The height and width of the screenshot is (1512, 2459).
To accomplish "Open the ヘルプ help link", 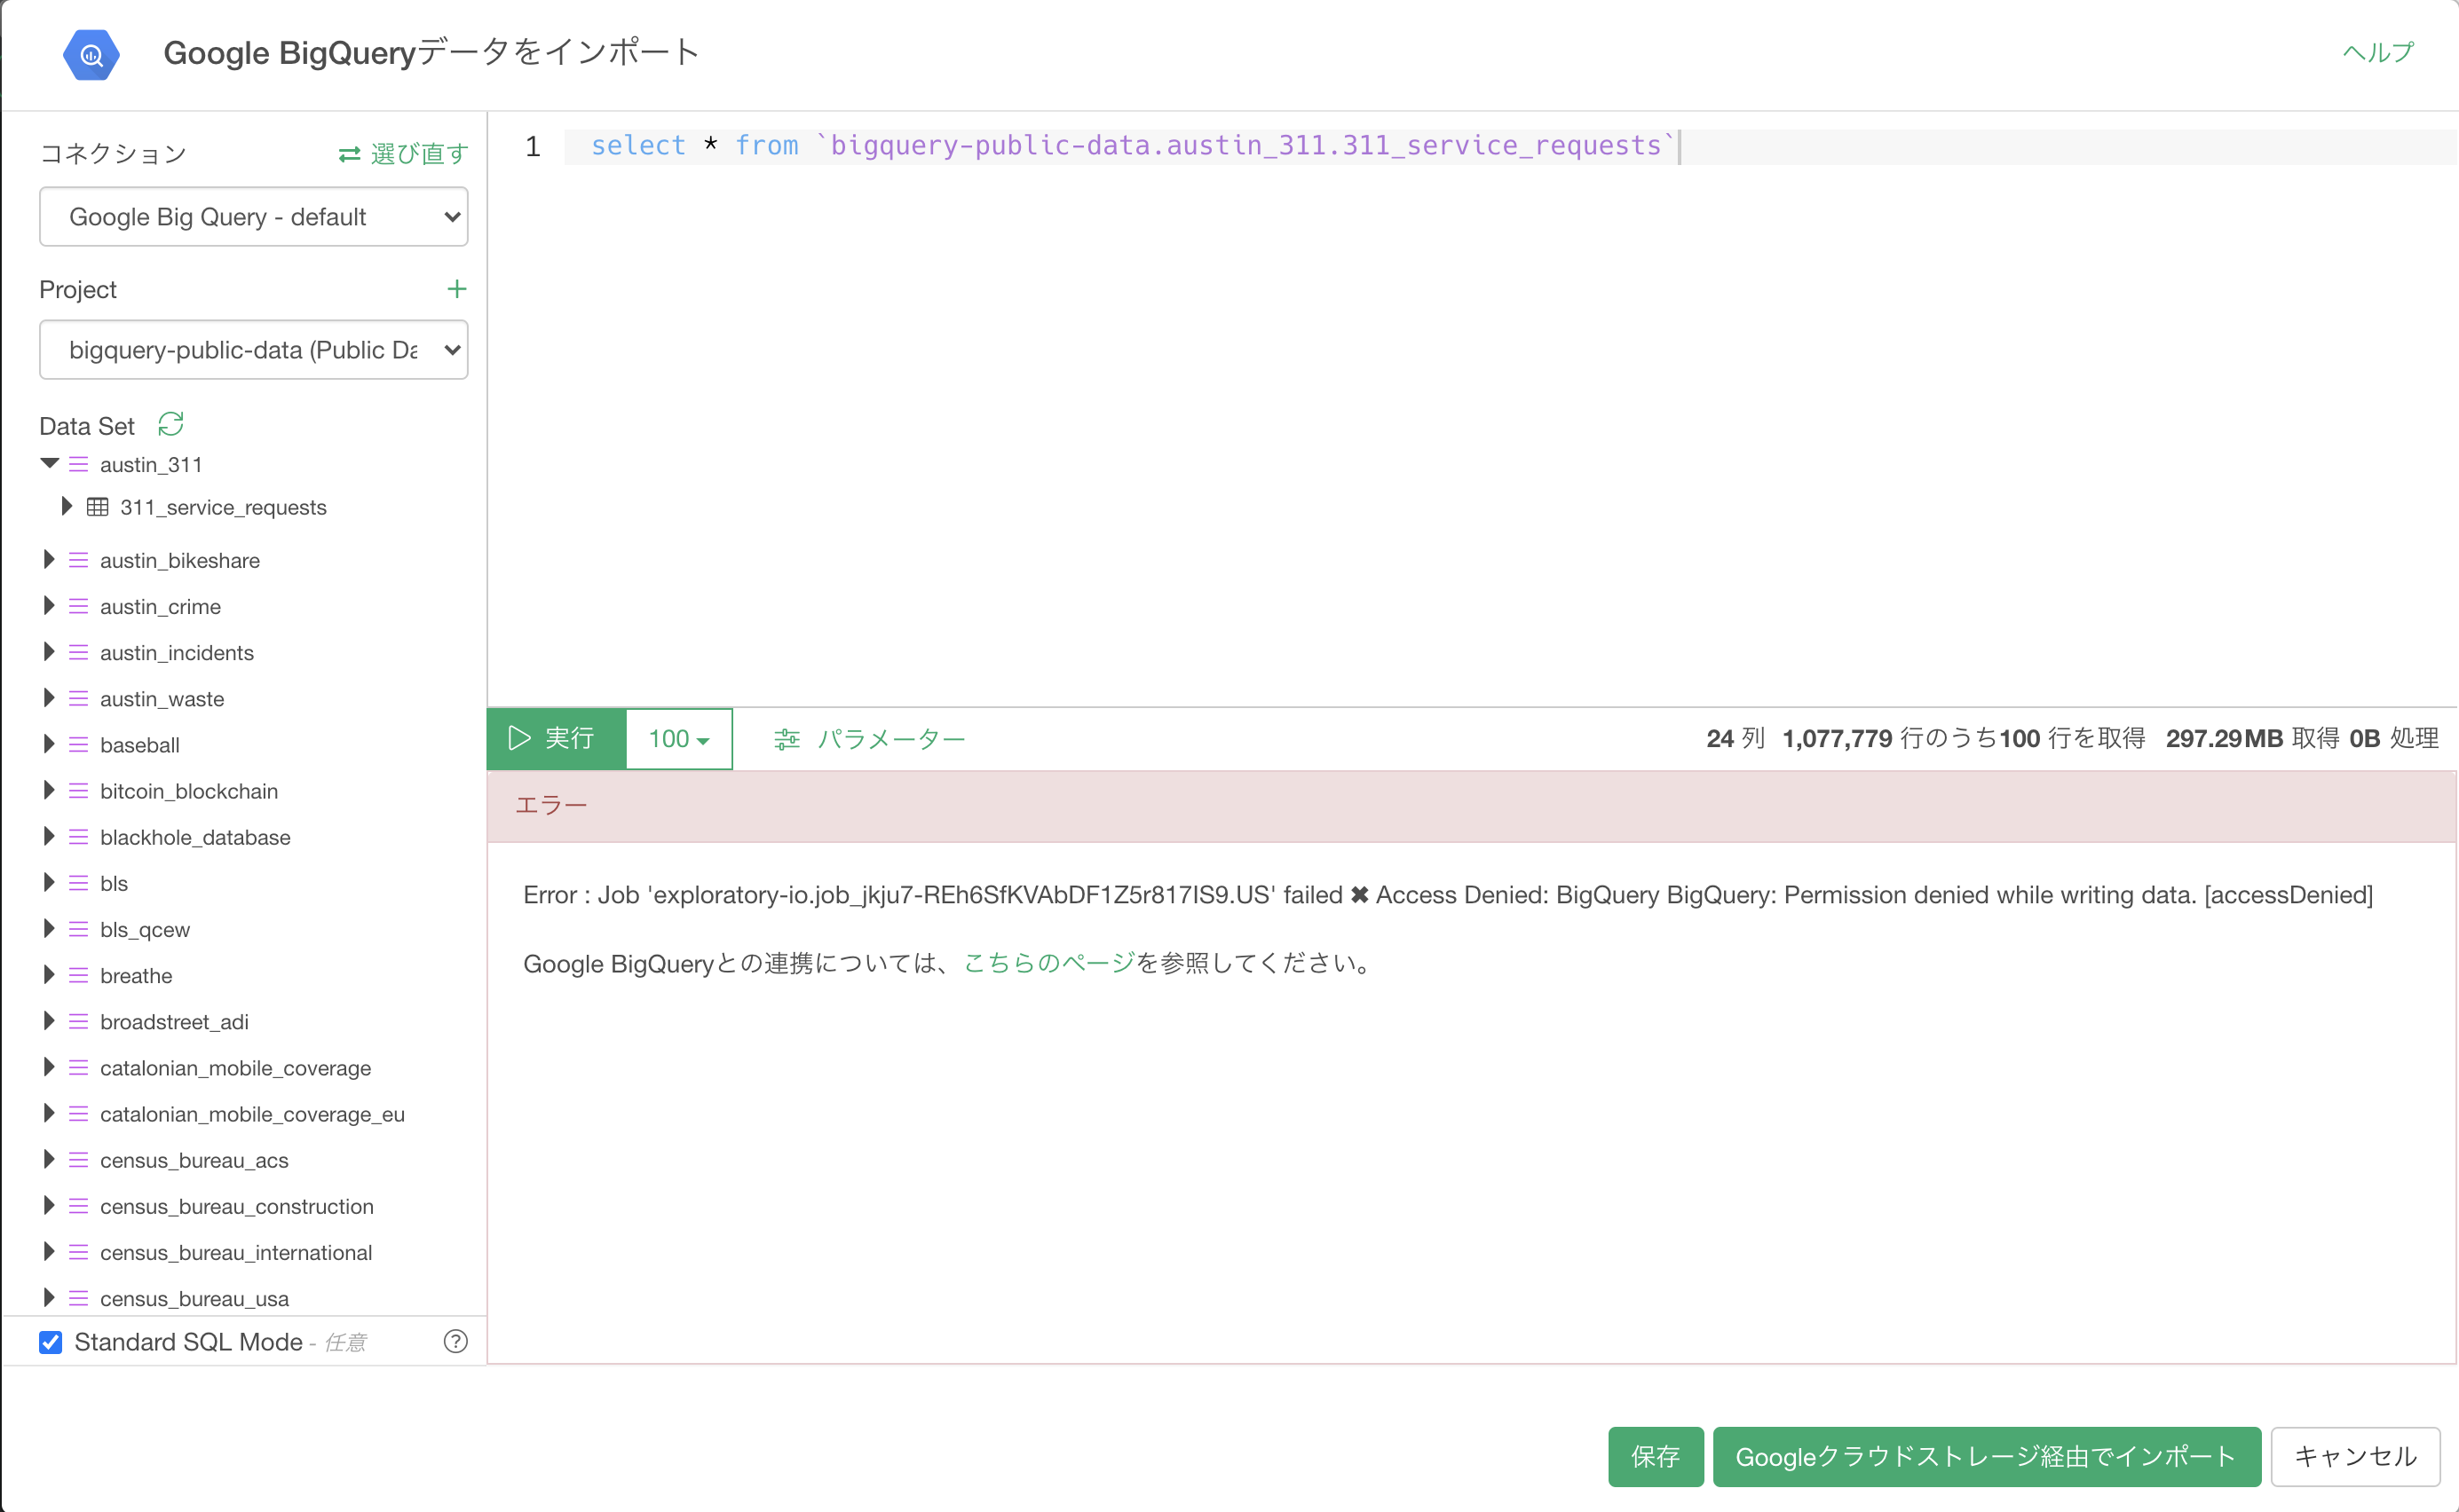I will coord(2378,52).
